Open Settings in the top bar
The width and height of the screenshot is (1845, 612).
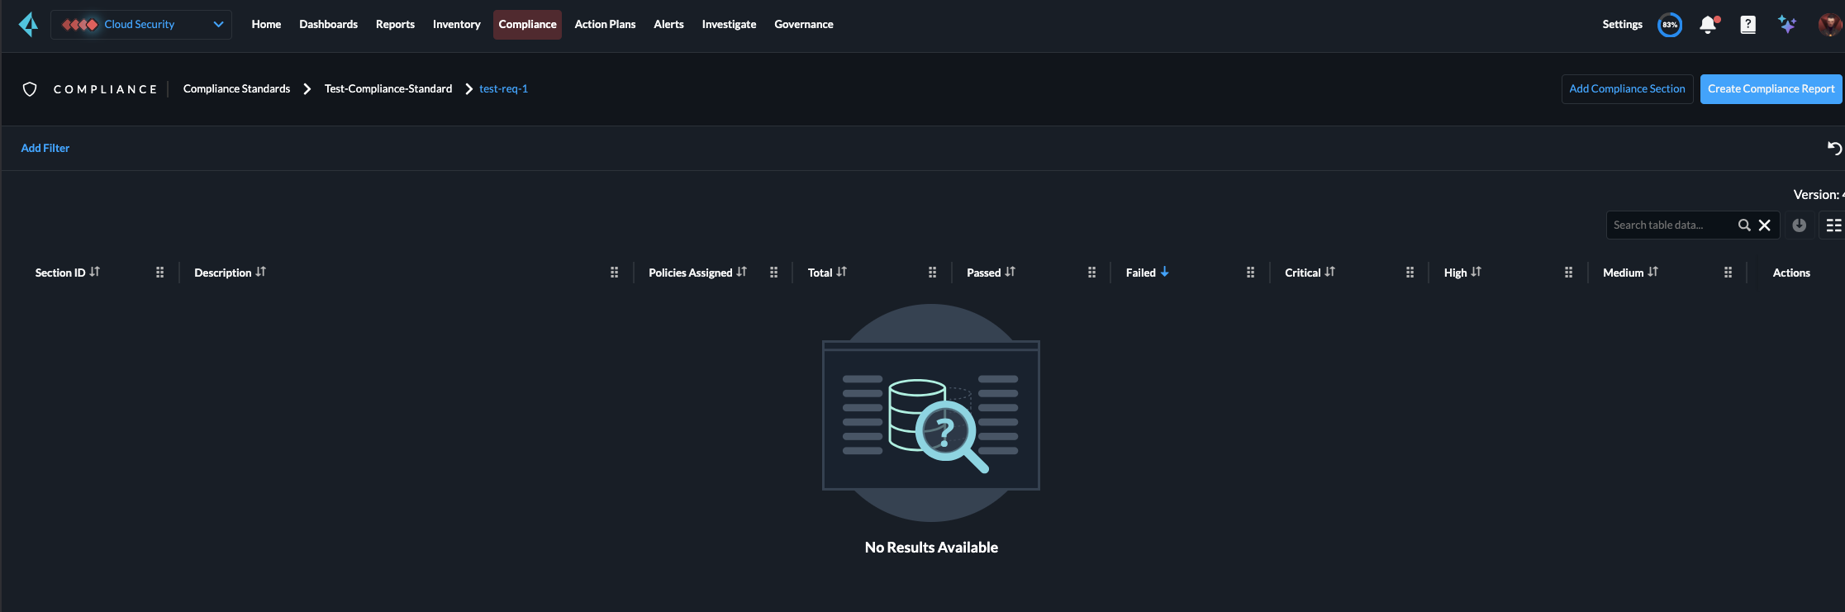tap(1622, 25)
